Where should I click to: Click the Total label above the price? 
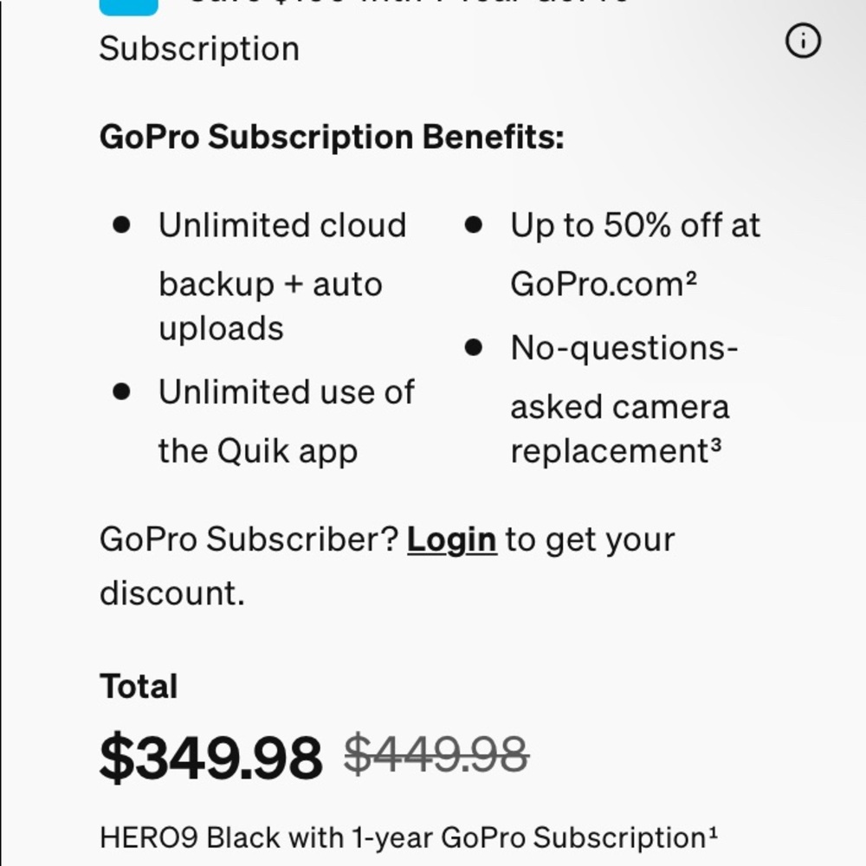point(139,685)
